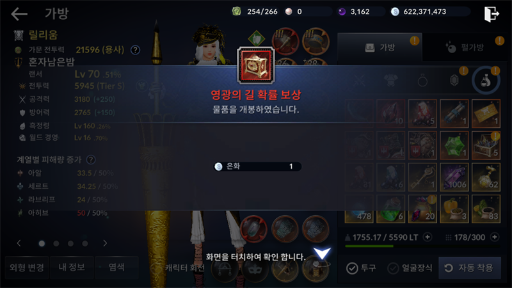Tap the 영광의 길 reward box thumbnail
512x288 pixels.
click(256, 65)
